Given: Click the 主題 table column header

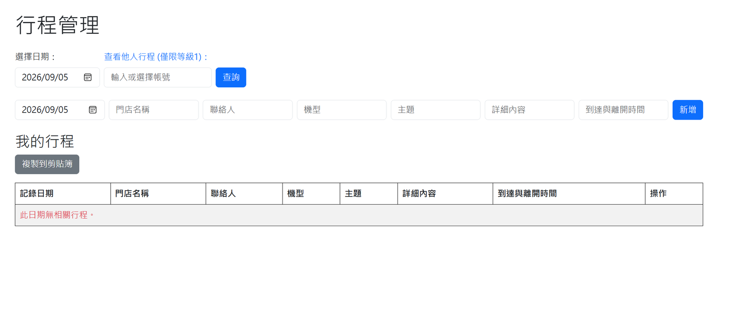Looking at the screenshot, I should click(369, 194).
